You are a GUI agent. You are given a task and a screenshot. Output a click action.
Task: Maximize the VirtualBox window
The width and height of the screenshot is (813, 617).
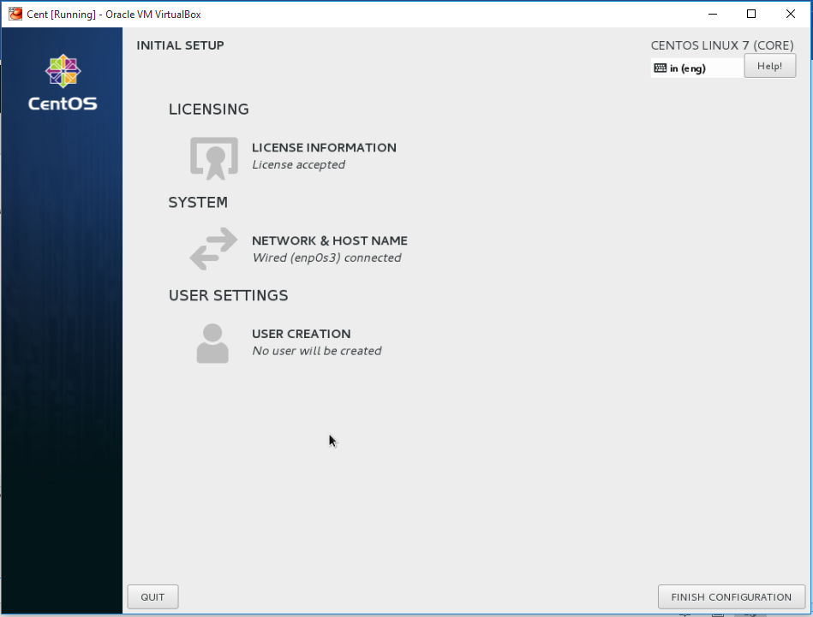click(751, 14)
